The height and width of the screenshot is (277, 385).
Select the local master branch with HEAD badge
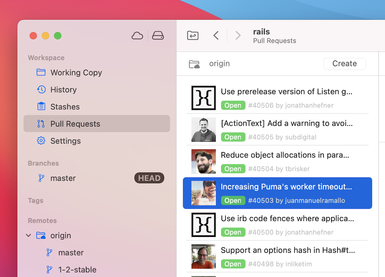[63, 178]
